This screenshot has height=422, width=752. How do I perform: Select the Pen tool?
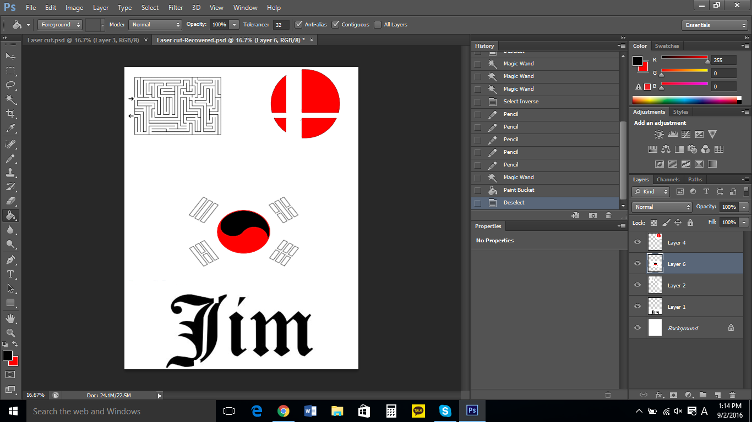(x=10, y=259)
